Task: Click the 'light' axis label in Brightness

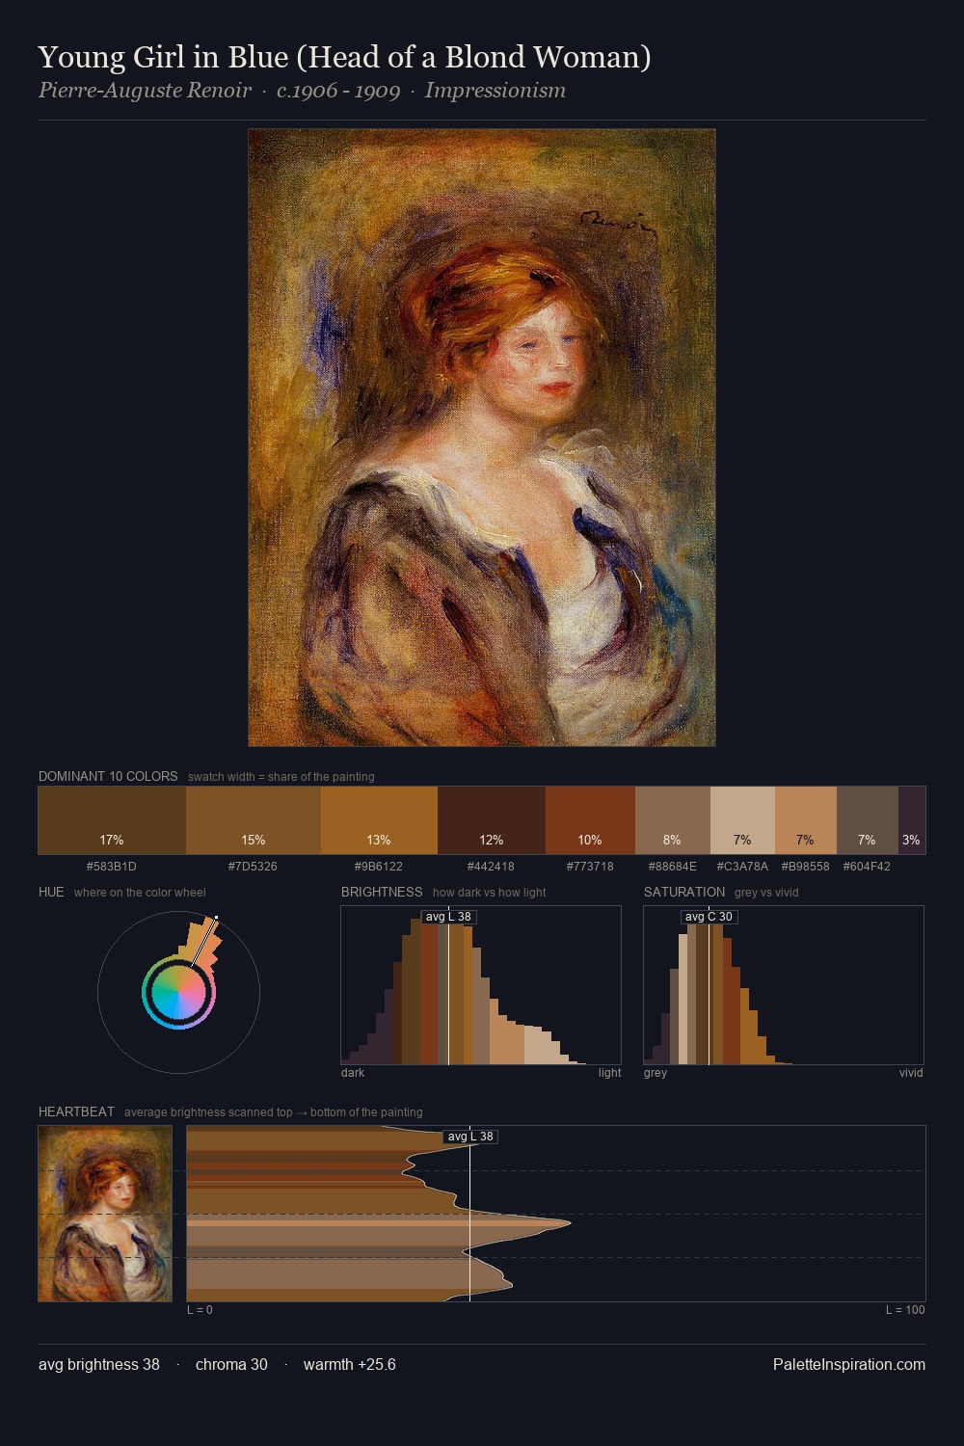Action: 609,1072
